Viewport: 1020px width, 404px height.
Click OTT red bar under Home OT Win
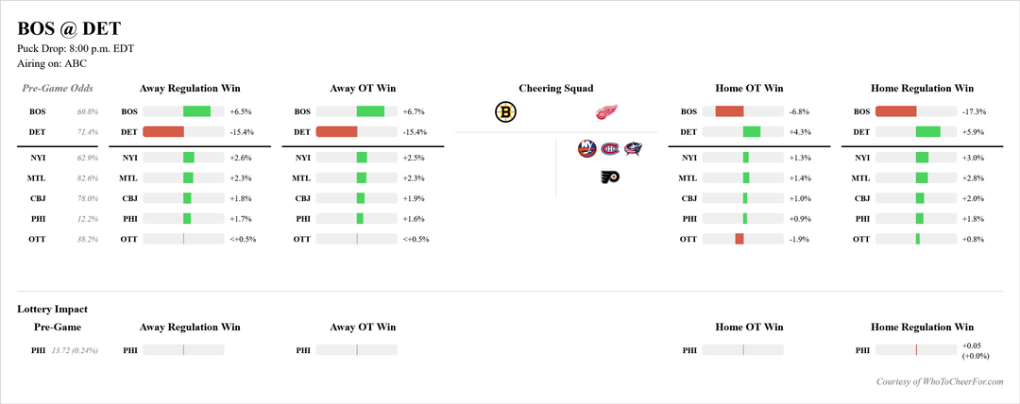[x=739, y=239]
